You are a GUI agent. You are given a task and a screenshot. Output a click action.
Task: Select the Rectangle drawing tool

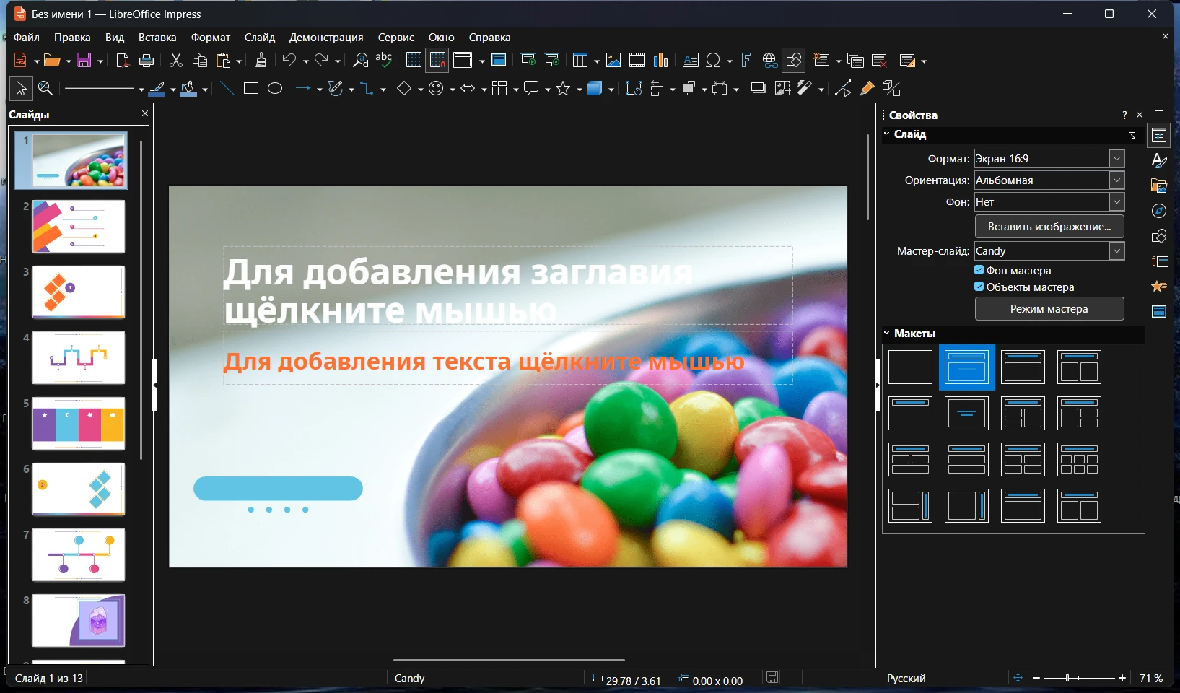coord(250,89)
